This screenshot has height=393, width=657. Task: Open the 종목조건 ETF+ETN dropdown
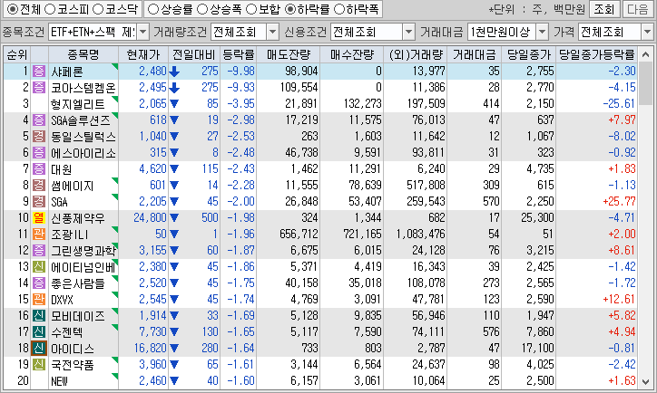(142, 32)
